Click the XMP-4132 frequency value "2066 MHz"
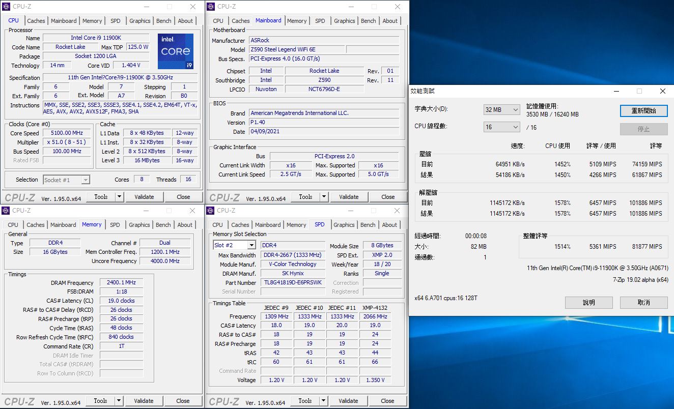674x409 pixels. (x=375, y=316)
